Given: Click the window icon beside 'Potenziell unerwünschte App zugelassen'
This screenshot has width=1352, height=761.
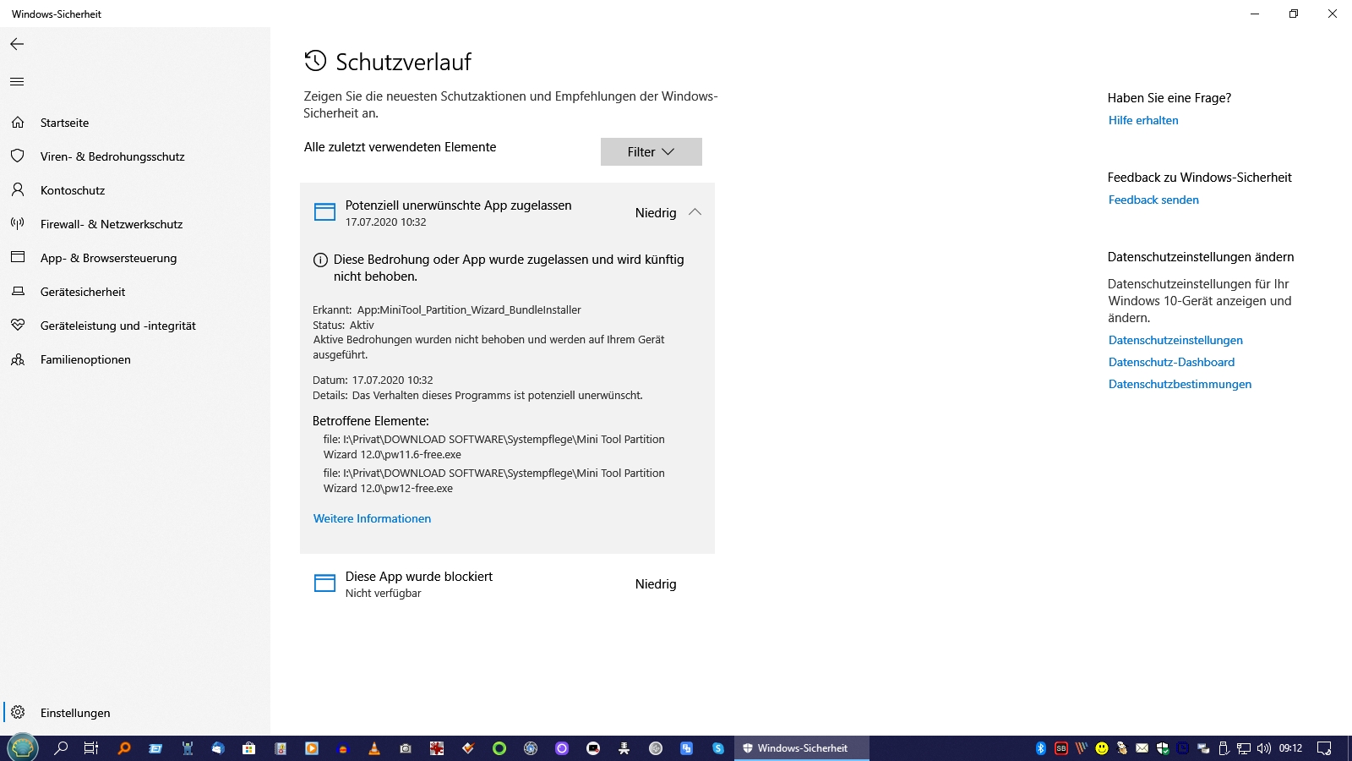Looking at the screenshot, I should [325, 212].
